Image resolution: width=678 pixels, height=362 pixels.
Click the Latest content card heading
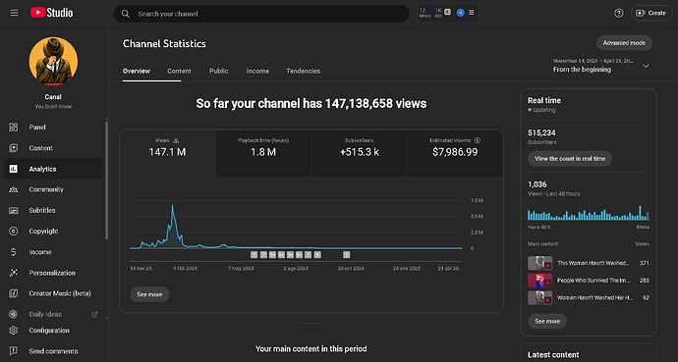pos(553,355)
